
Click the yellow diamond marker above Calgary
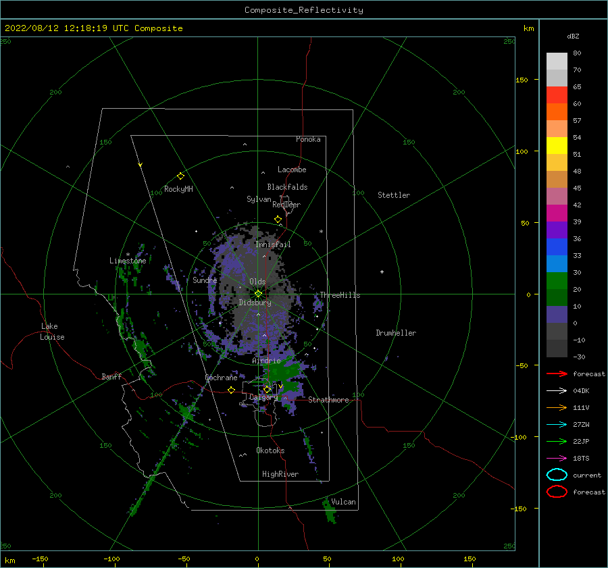coord(267,389)
